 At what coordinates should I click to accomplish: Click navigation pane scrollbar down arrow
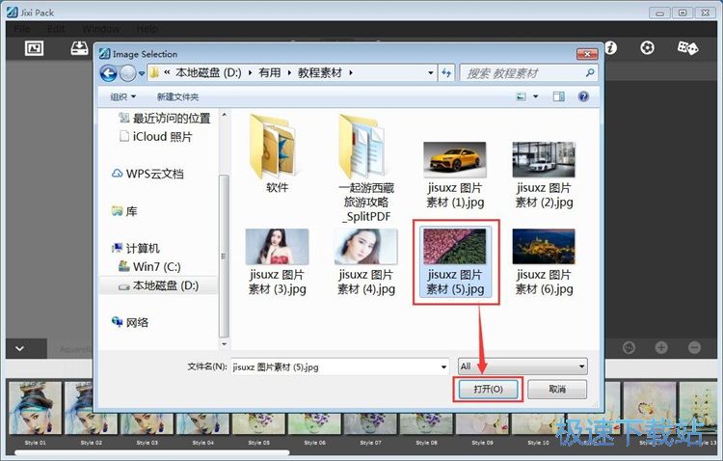[x=224, y=343]
